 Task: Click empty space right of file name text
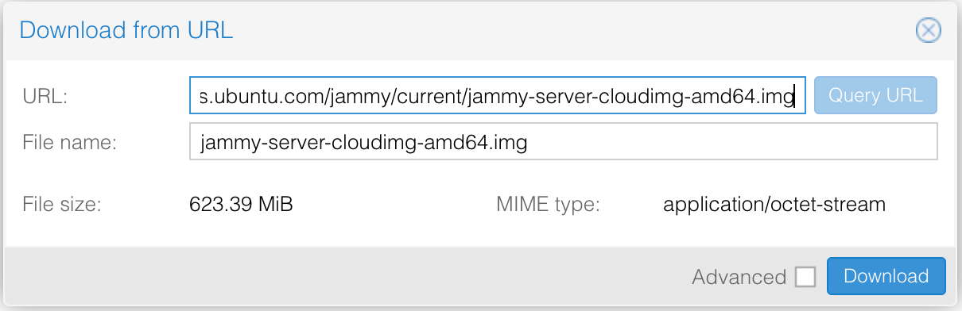coord(731,142)
